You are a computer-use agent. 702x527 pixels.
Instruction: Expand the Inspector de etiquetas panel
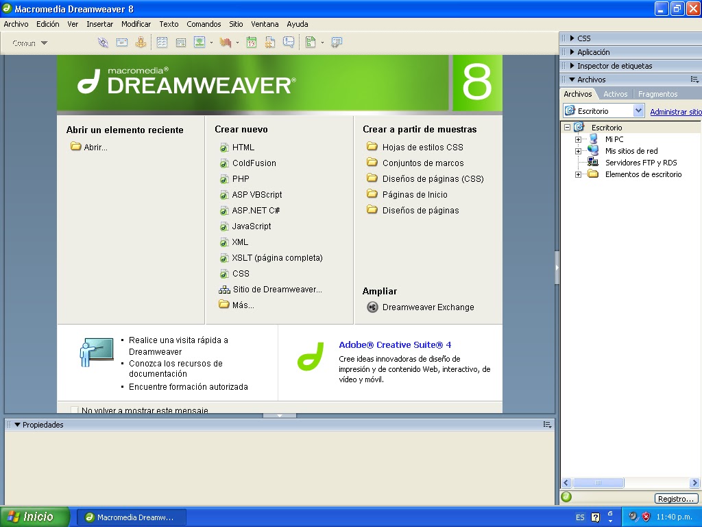point(572,66)
